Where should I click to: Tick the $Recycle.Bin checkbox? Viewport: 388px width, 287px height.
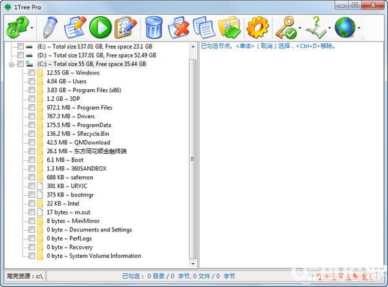(32, 134)
